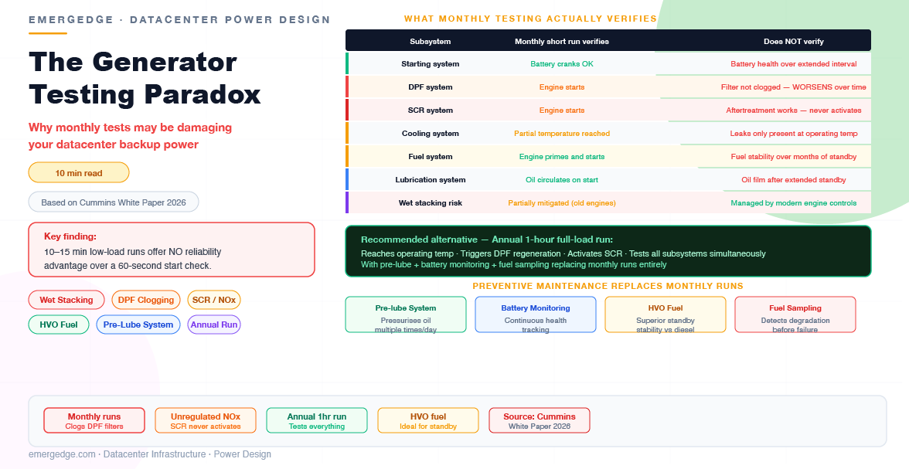Click the 'Monthly short run verifies' header
The width and height of the screenshot is (909, 469).
click(562, 41)
